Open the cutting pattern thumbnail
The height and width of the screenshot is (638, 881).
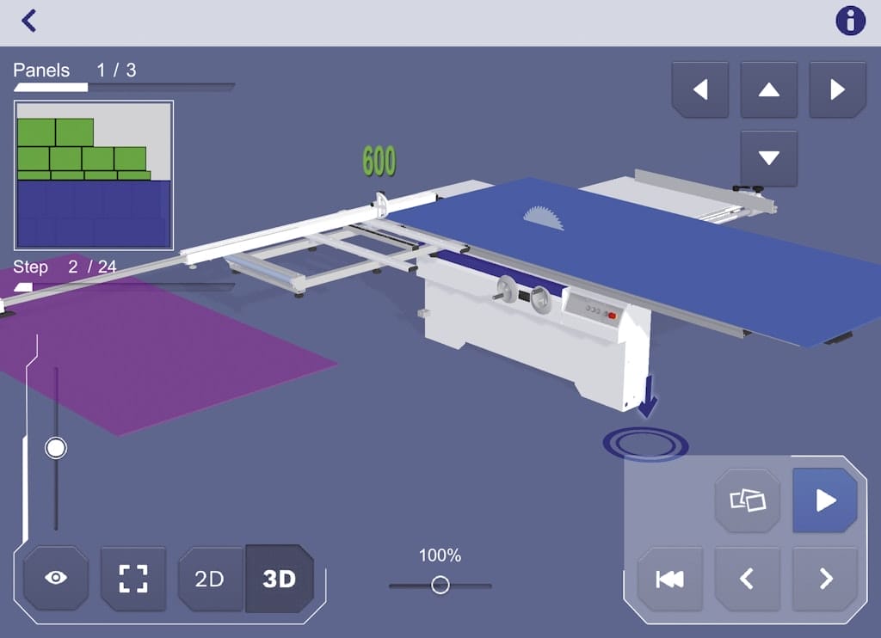[x=94, y=175]
